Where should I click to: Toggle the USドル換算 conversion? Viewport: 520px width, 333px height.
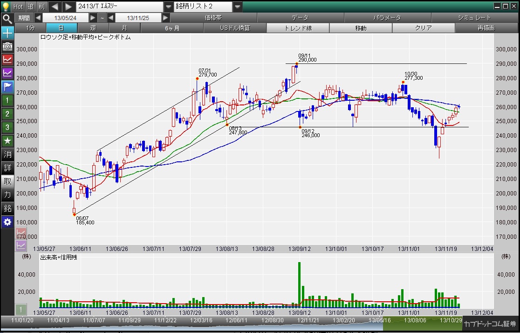coord(235,28)
